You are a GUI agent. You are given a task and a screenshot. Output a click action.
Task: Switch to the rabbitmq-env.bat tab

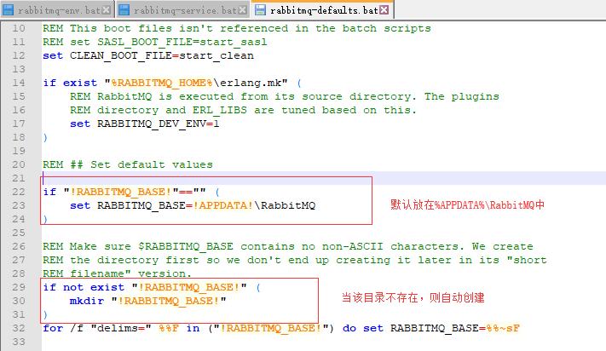coord(57,10)
